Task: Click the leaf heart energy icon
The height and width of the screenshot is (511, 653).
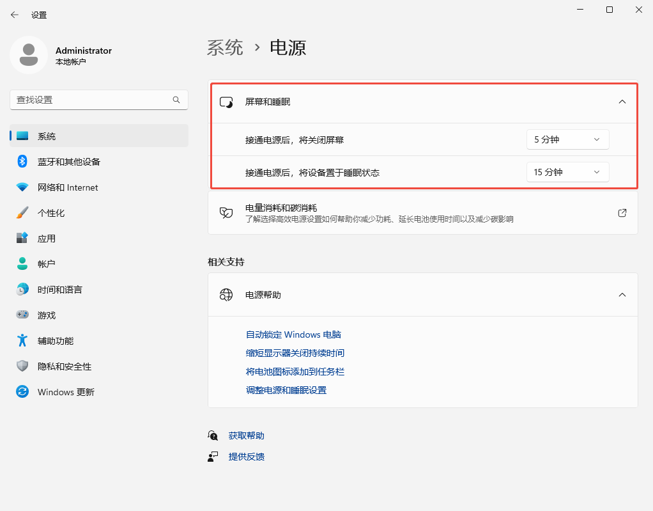Action: pos(226,213)
